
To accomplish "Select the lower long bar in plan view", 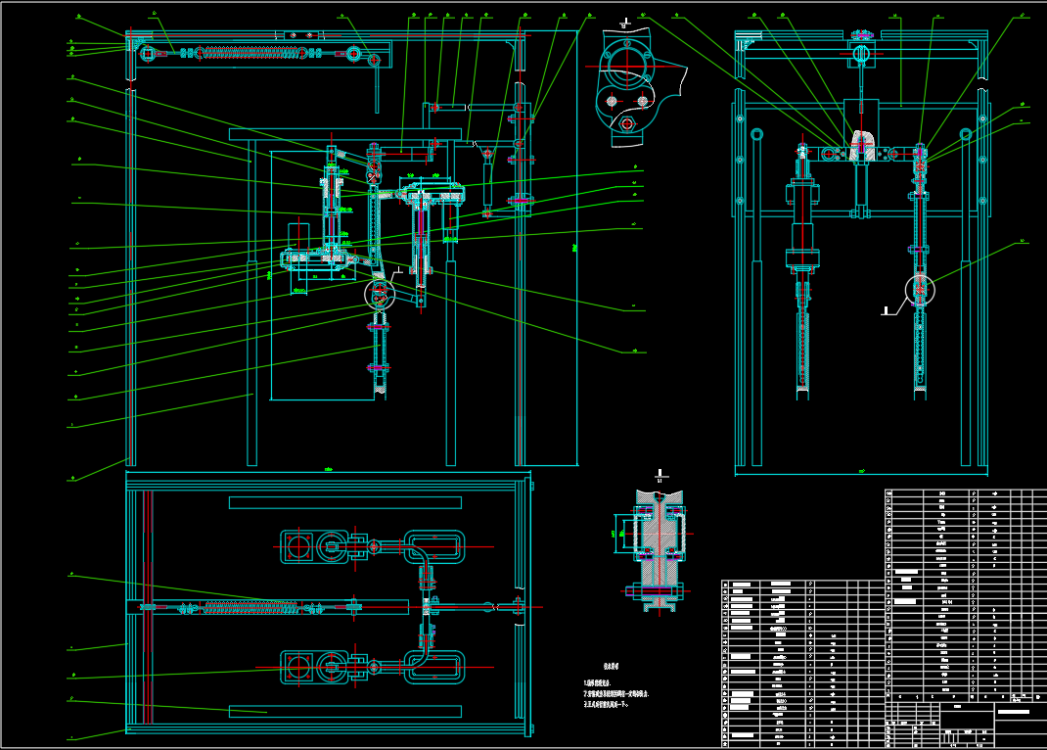I will (x=343, y=710).
